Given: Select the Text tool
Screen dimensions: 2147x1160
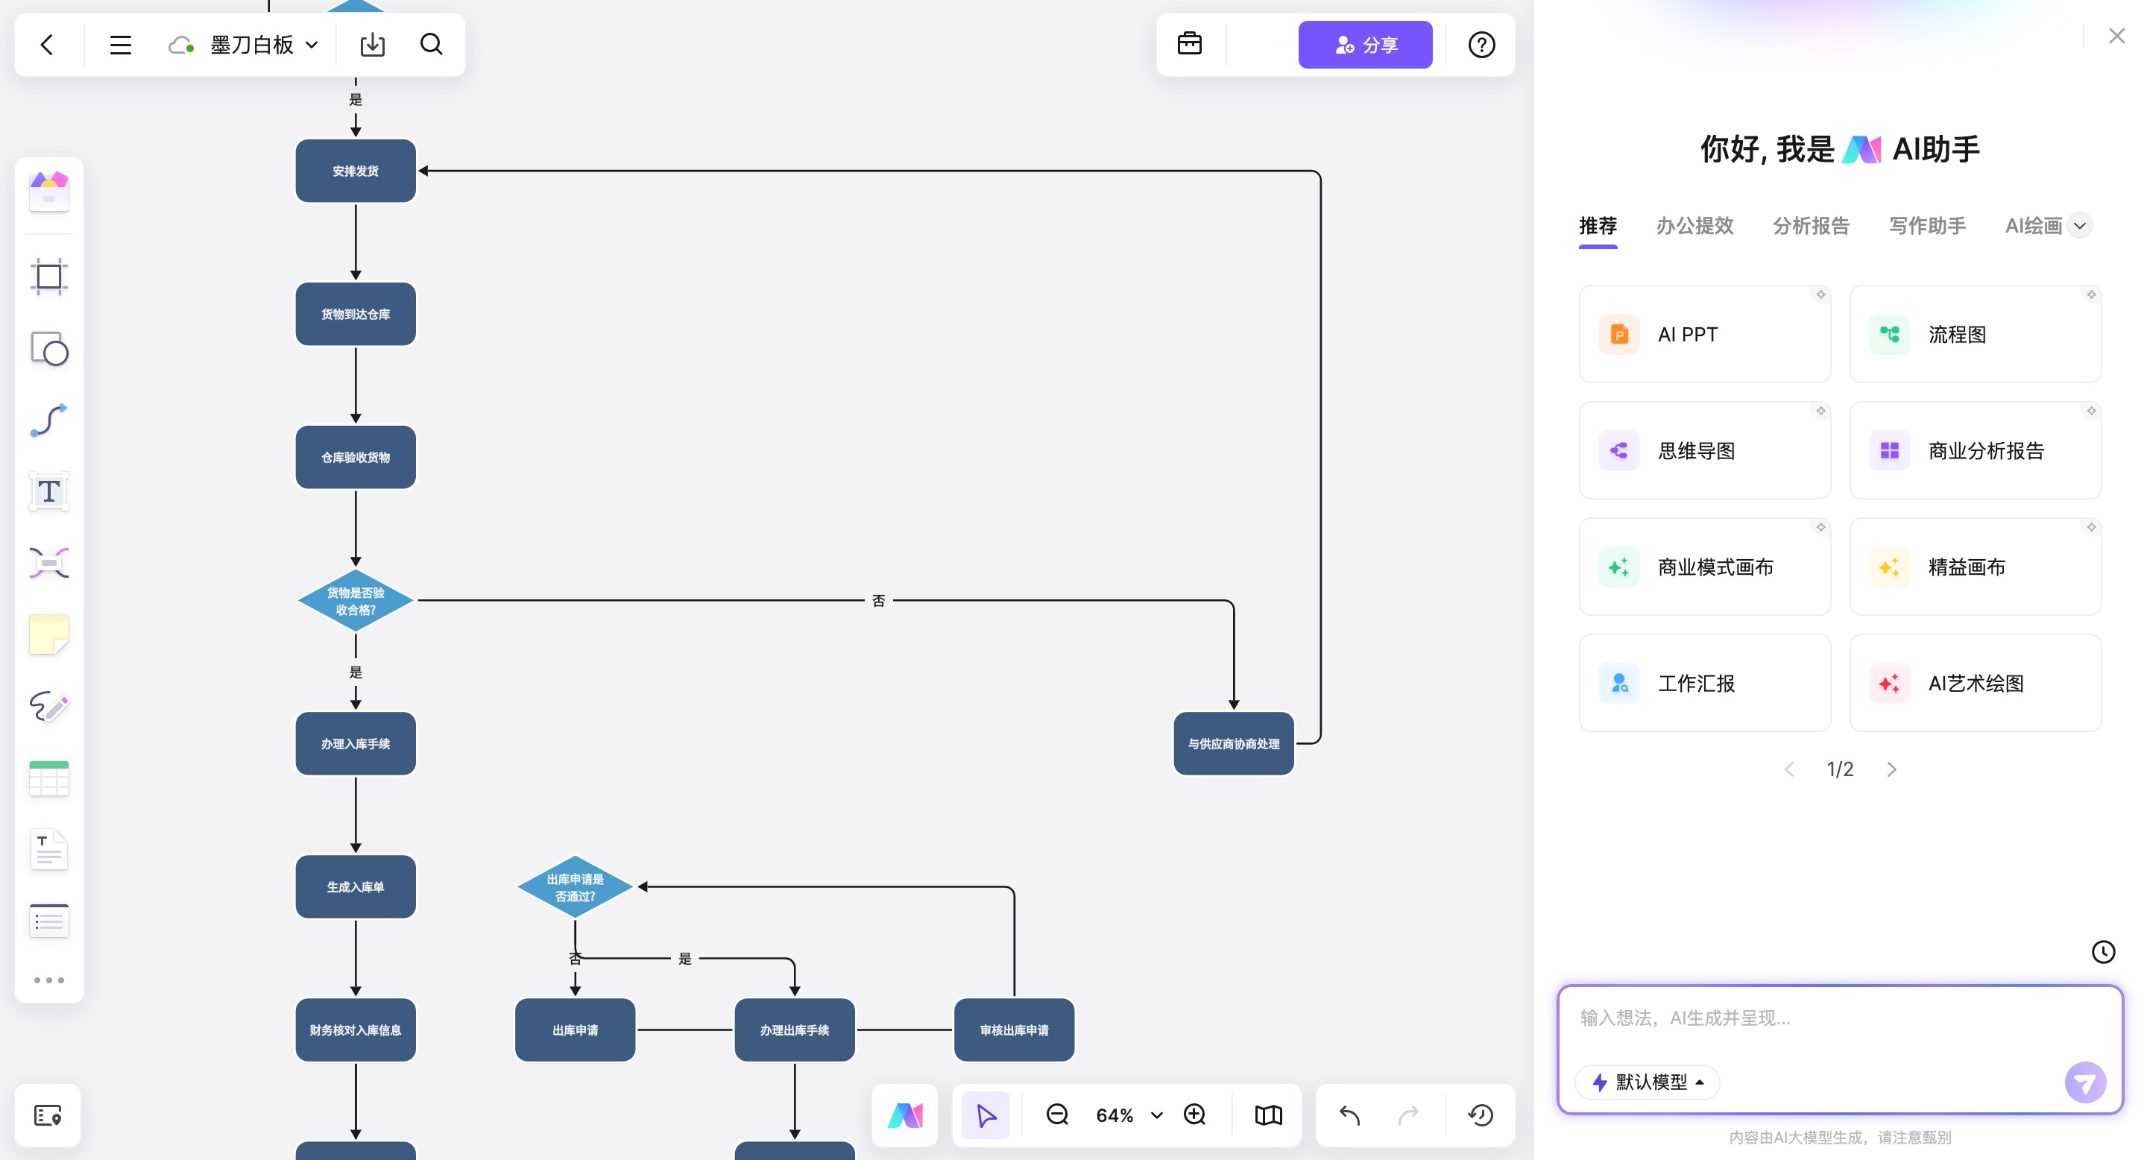Looking at the screenshot, I should [48, 492].
